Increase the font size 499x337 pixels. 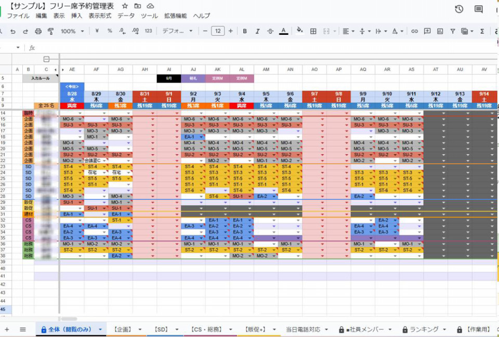click(x=231, y=31)
